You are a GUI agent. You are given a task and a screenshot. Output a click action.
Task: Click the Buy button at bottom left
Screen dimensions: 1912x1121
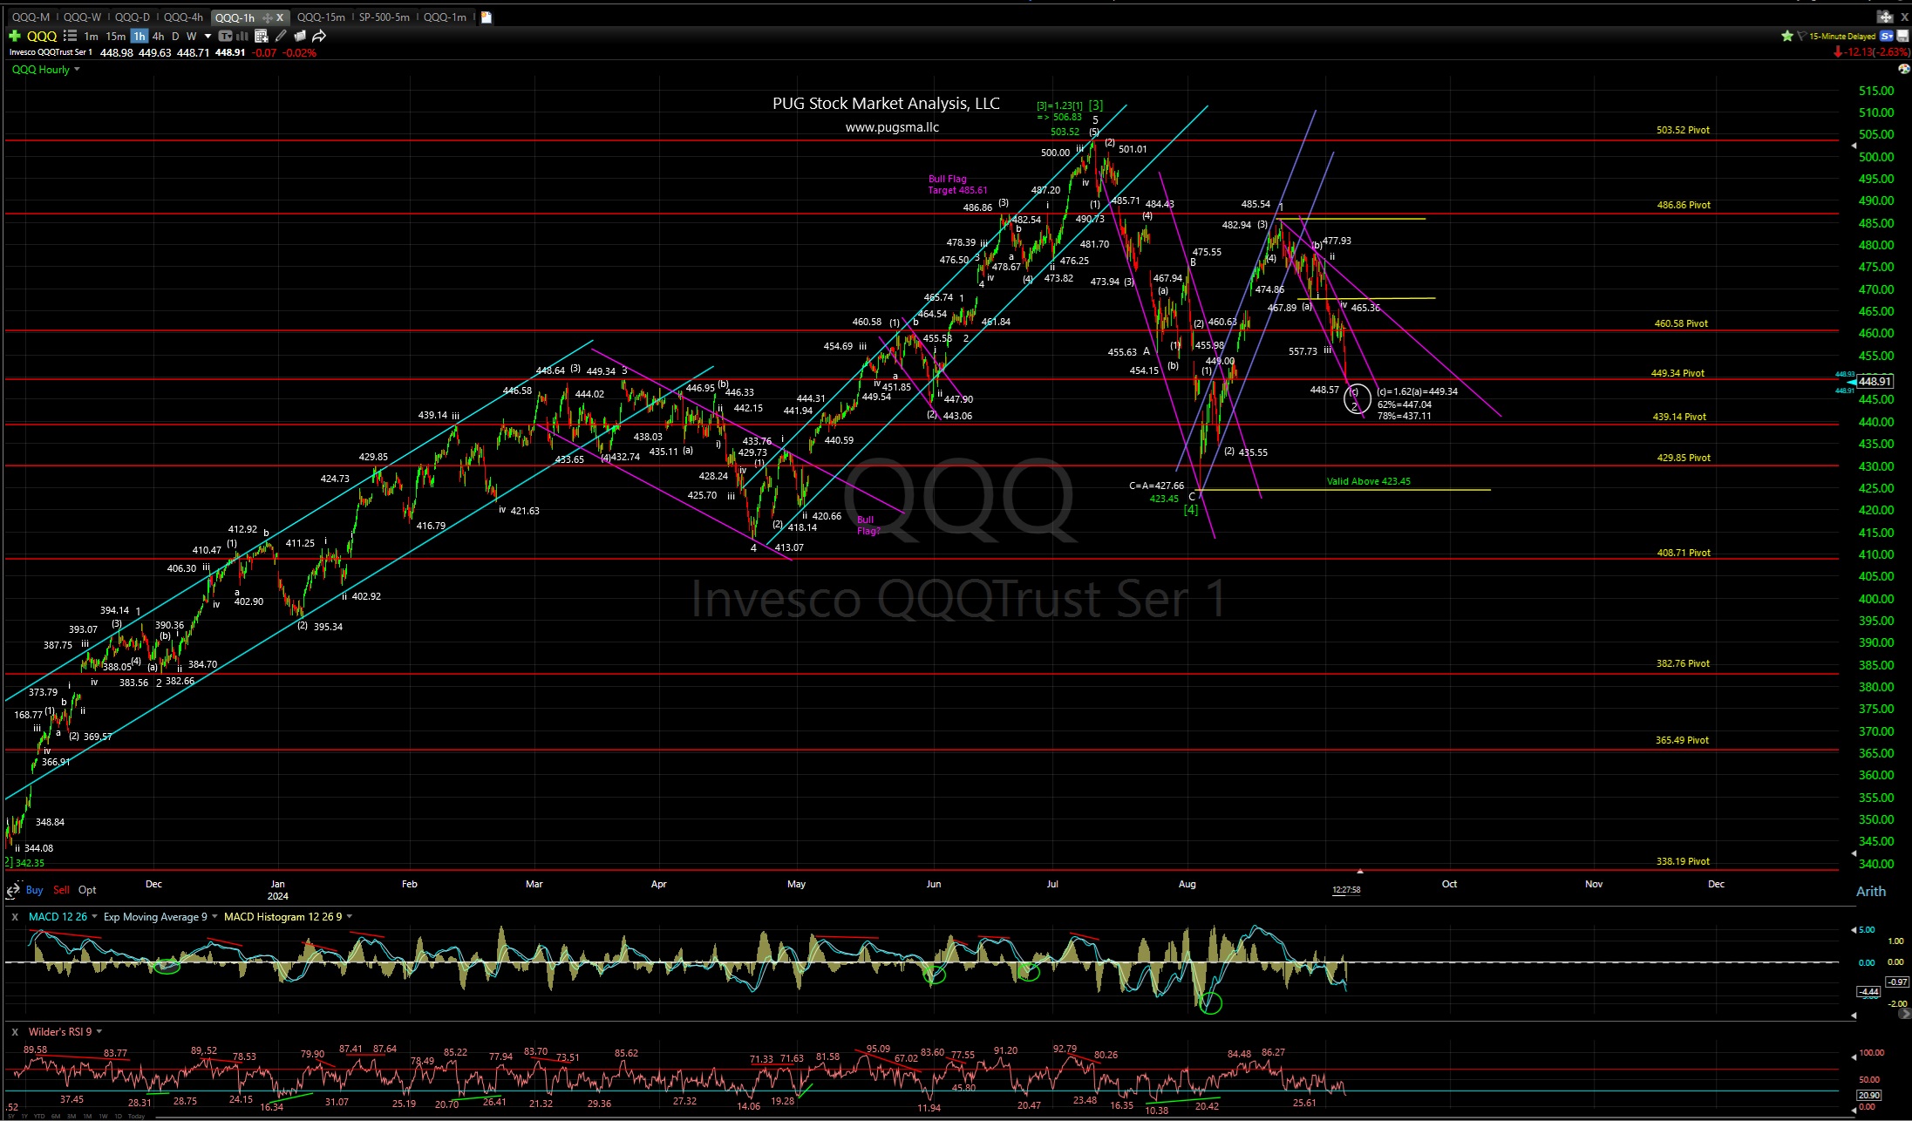[x=34, y=889]
